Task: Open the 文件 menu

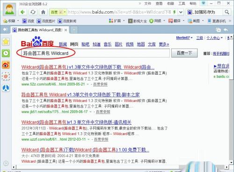Action: 147,3
